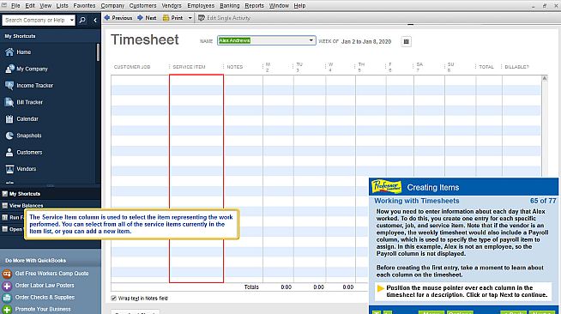Click the Total column header
Screen dimensions: 561x314
click(486, 67)
